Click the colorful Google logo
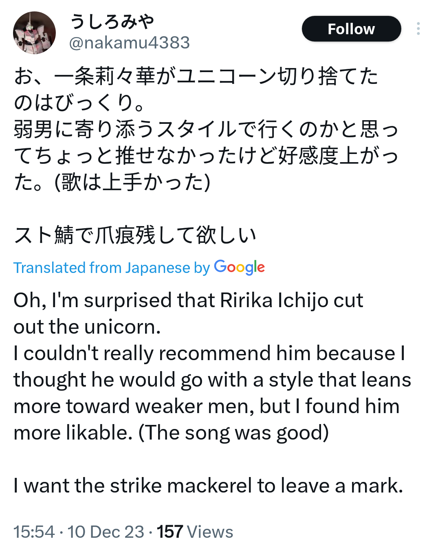 [239, 267]
